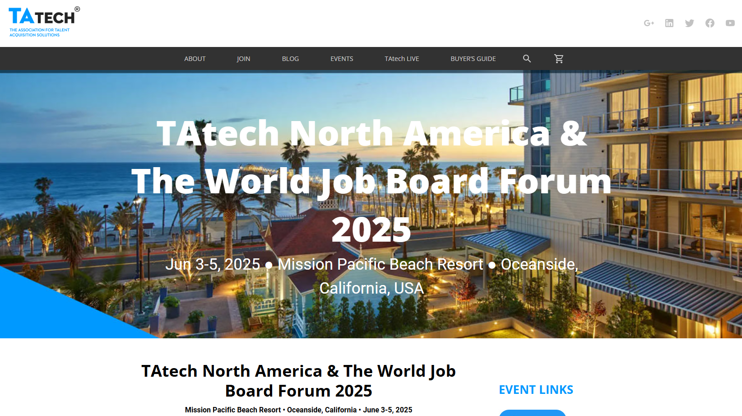The width and height of the screenshot is (742, 416).
Task: Open TAtech LIVE from the navigation
Action: point(402,59)
